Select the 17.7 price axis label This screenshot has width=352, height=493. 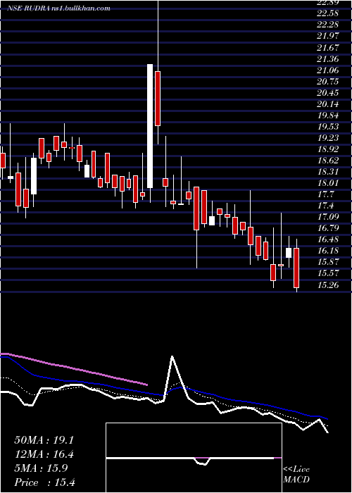(325, 195)
